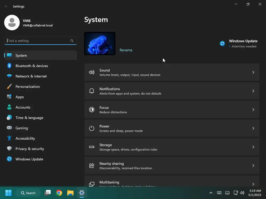Screen dimensions: 266x199
Task: Click the System monitor icon in sidebar
Action: point(9,55)
